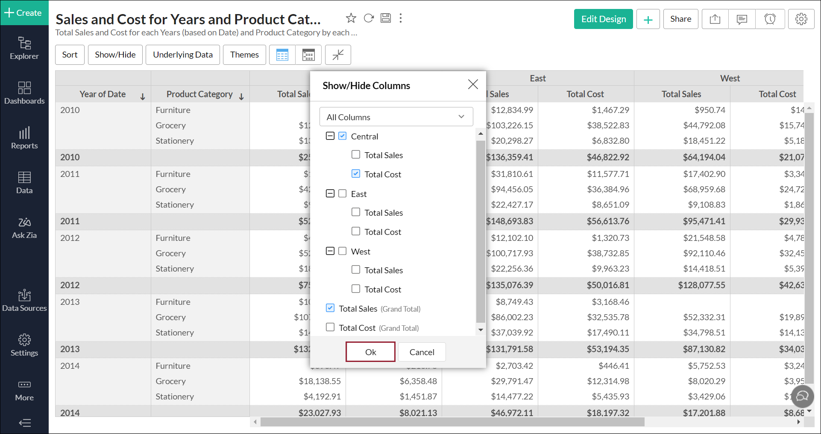Click the Edit Design button
The width and height of the screenshot is (821, 434).
pyautogui.click(x=603, y=19)
